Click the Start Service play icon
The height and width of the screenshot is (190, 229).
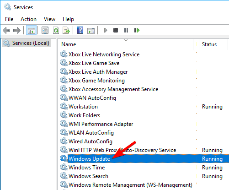[x=106, y=30]
